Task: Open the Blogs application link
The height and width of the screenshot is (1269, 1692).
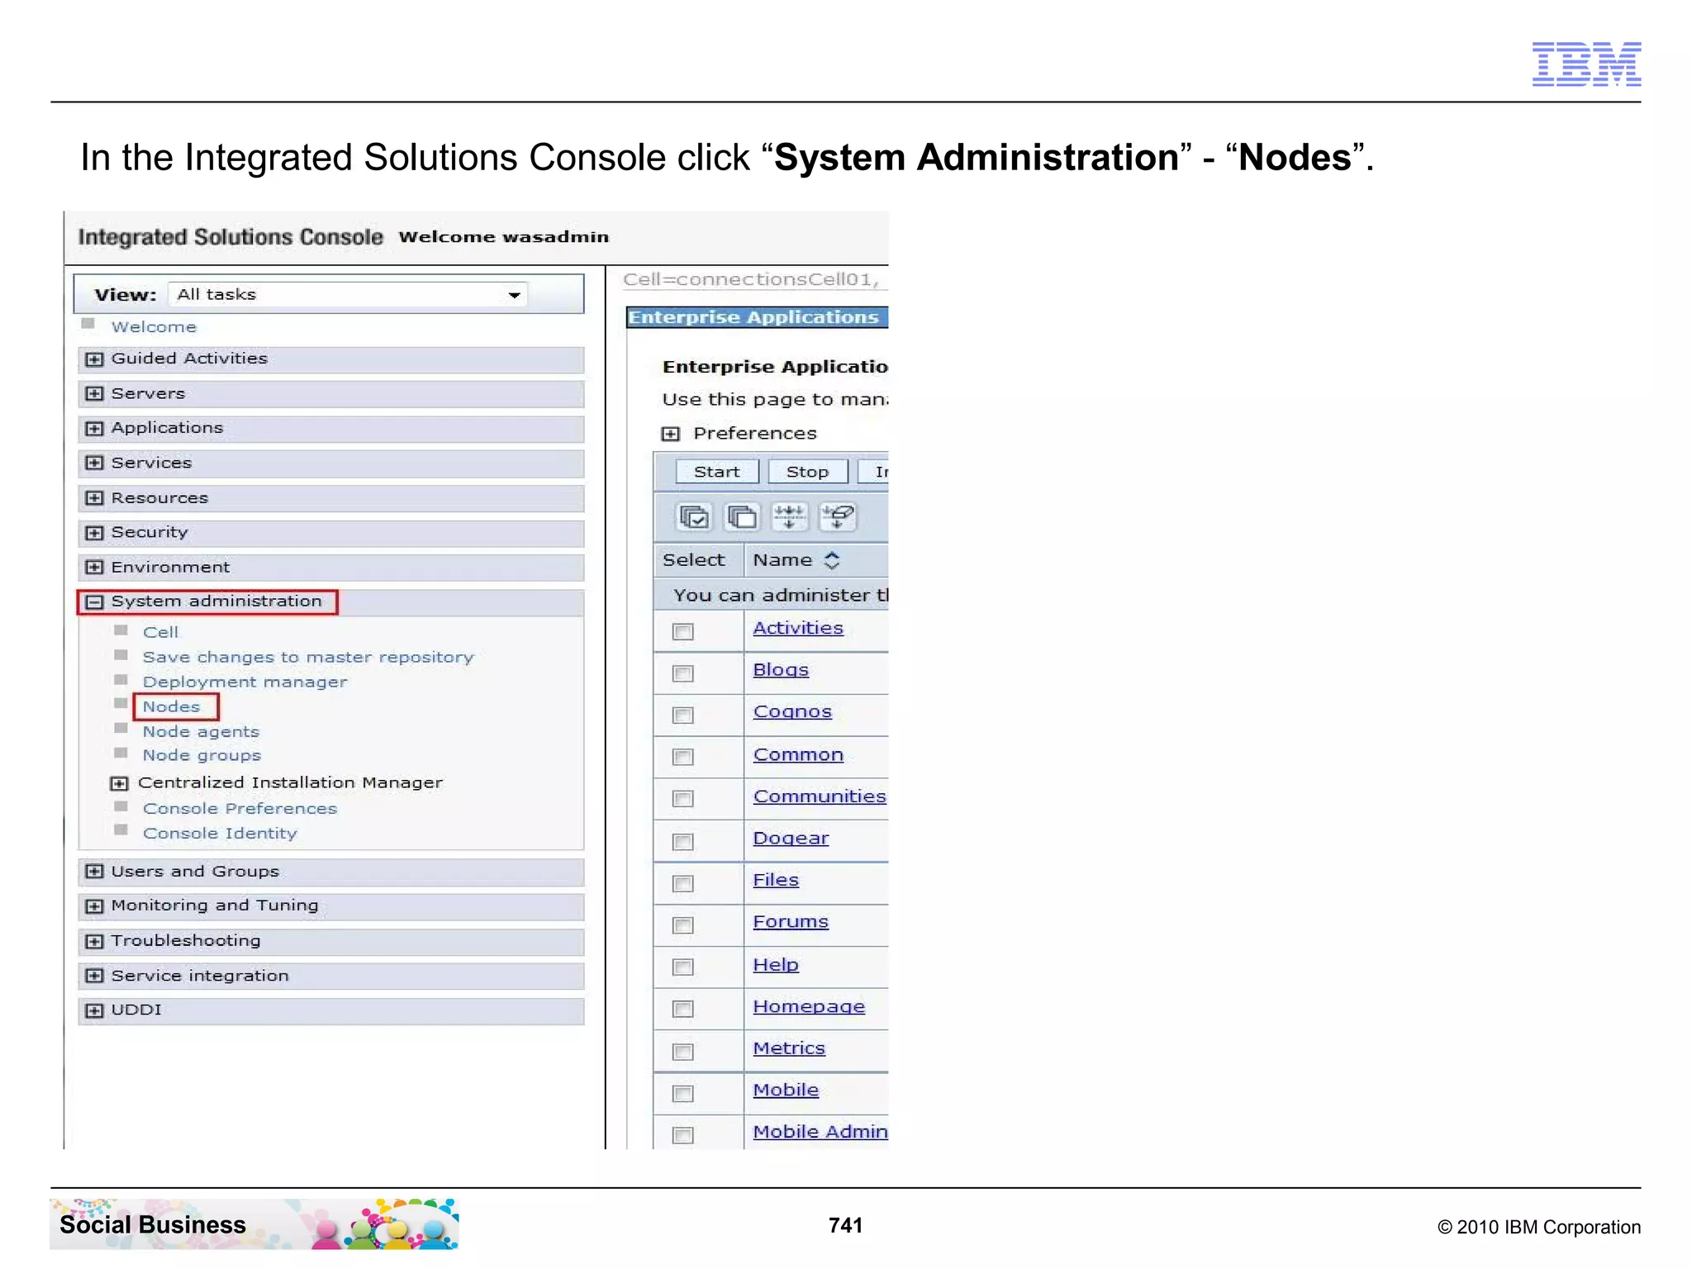Action: coord(781,670)
